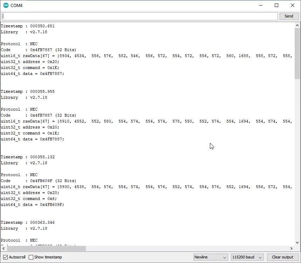Viewport: 301px width, 263px height.
Task: Click the vertical scrollbar thumb
Action: (x=297, y=54)
